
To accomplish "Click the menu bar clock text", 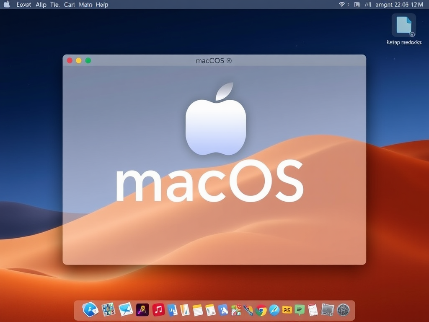I will pyautogui.click(x=399, y=5).
